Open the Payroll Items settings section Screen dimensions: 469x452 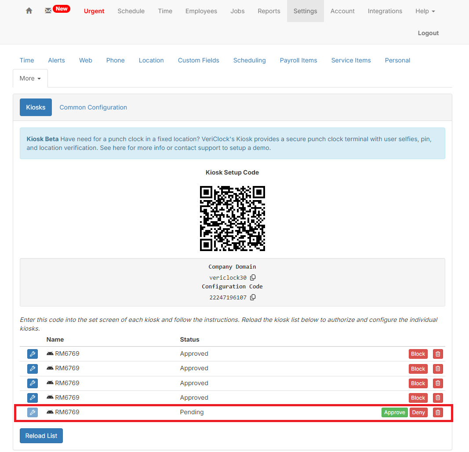tap(298, 60)
